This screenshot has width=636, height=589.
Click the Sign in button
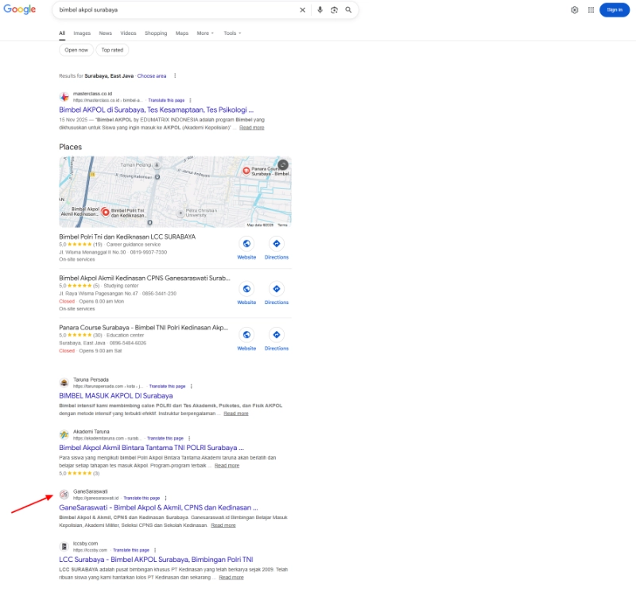tap(613, 10)
